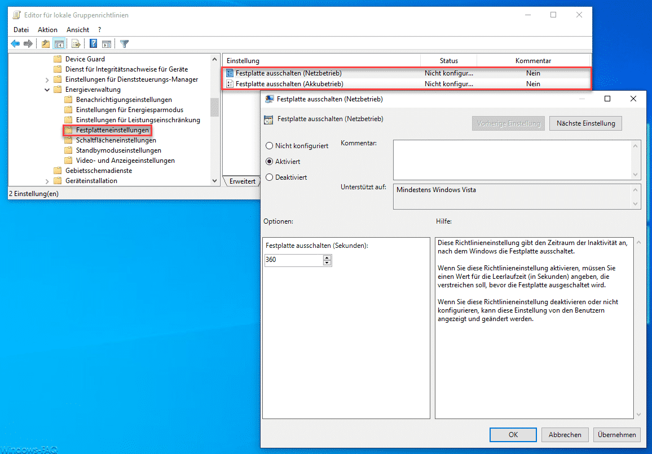Click the seconds value field showing 360
The height and width of the screenshot is (454, 652).
point(293,260)
